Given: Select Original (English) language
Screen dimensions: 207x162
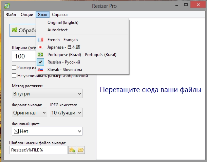Looking at the screenshot, I should 82,22.
